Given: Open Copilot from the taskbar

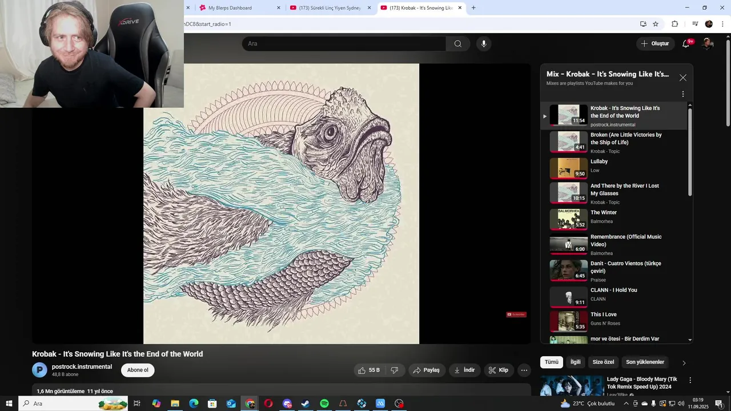Looking at the screenshot, I should pos(156,404).
